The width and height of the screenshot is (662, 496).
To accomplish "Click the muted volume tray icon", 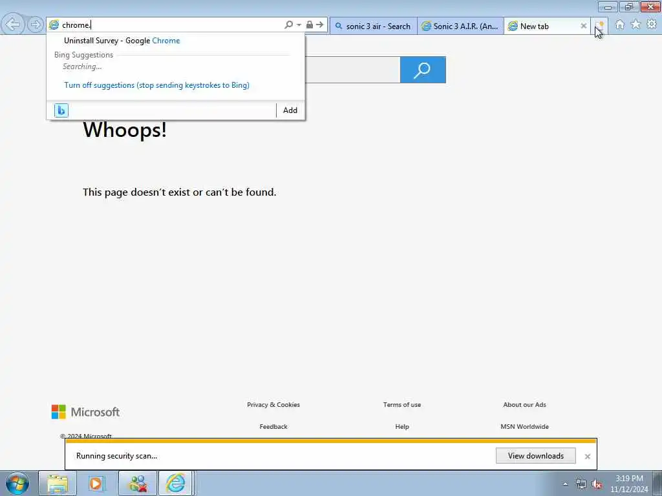I will pos(597,484).
